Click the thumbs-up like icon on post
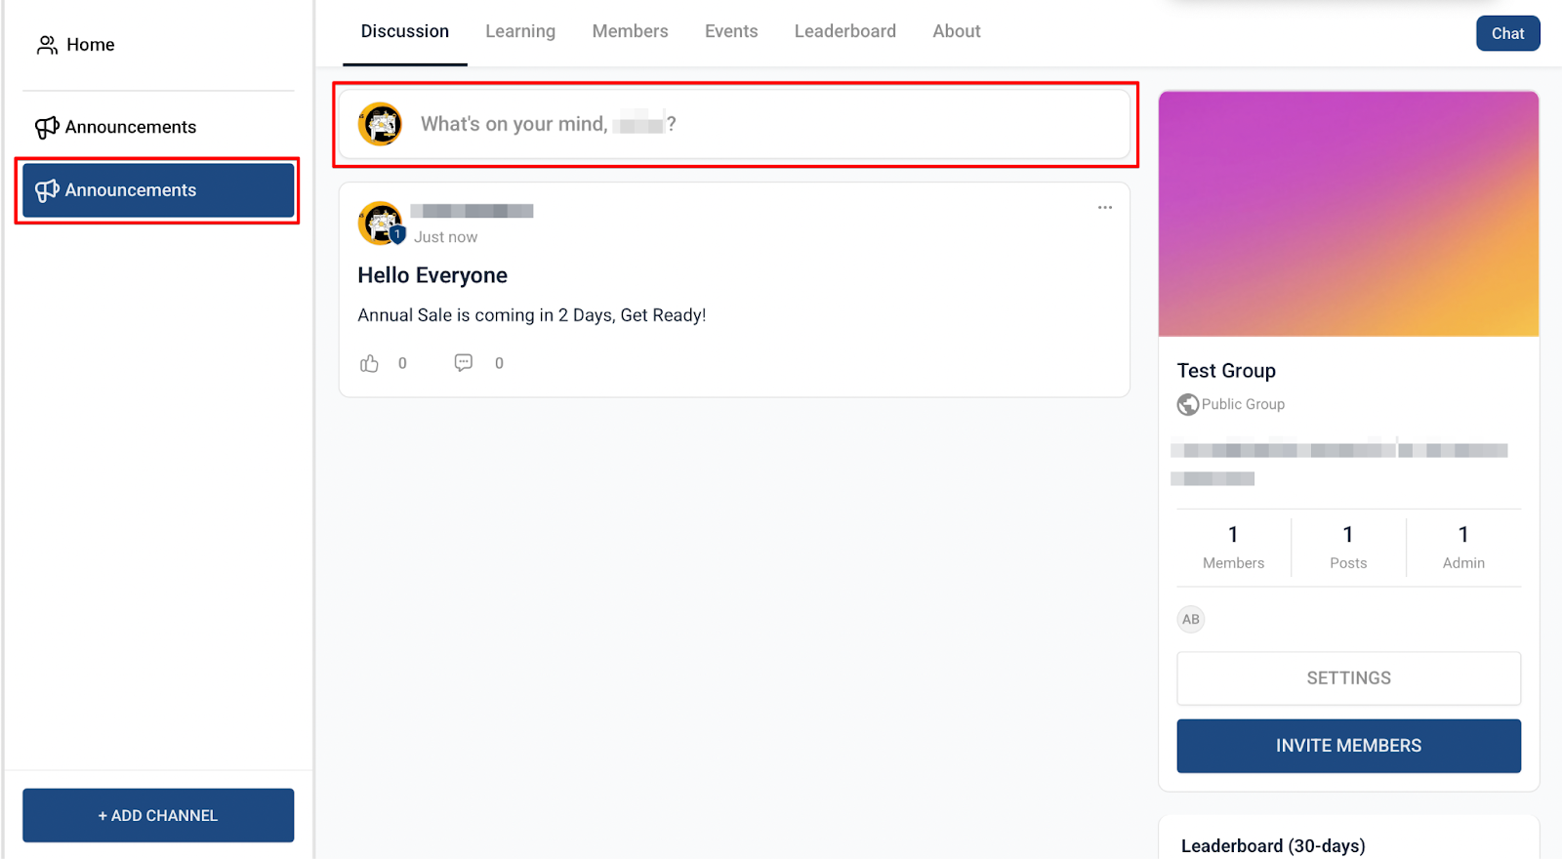This screenshot has height=859, width=1562. 369,363
